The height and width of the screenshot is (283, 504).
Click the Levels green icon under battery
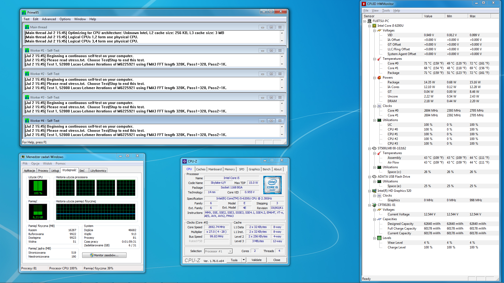click(x=379, y=238)
